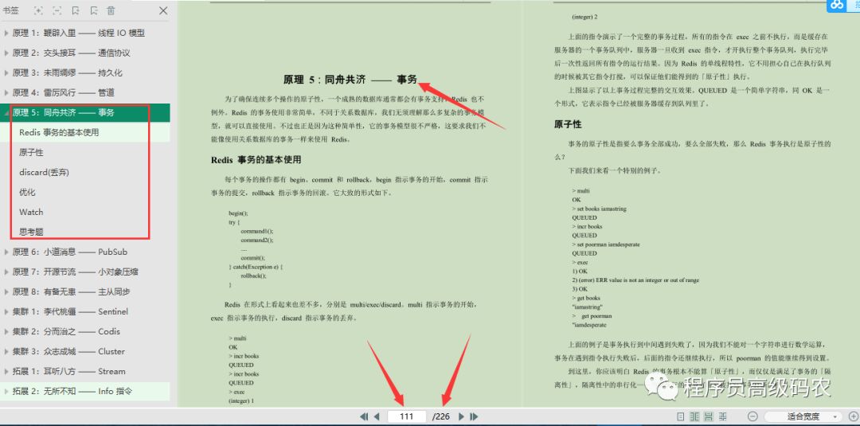Open the blue cloud service icon
Image resolution: width=860 pixels, height=426 pixels.
tap(837, 5)
